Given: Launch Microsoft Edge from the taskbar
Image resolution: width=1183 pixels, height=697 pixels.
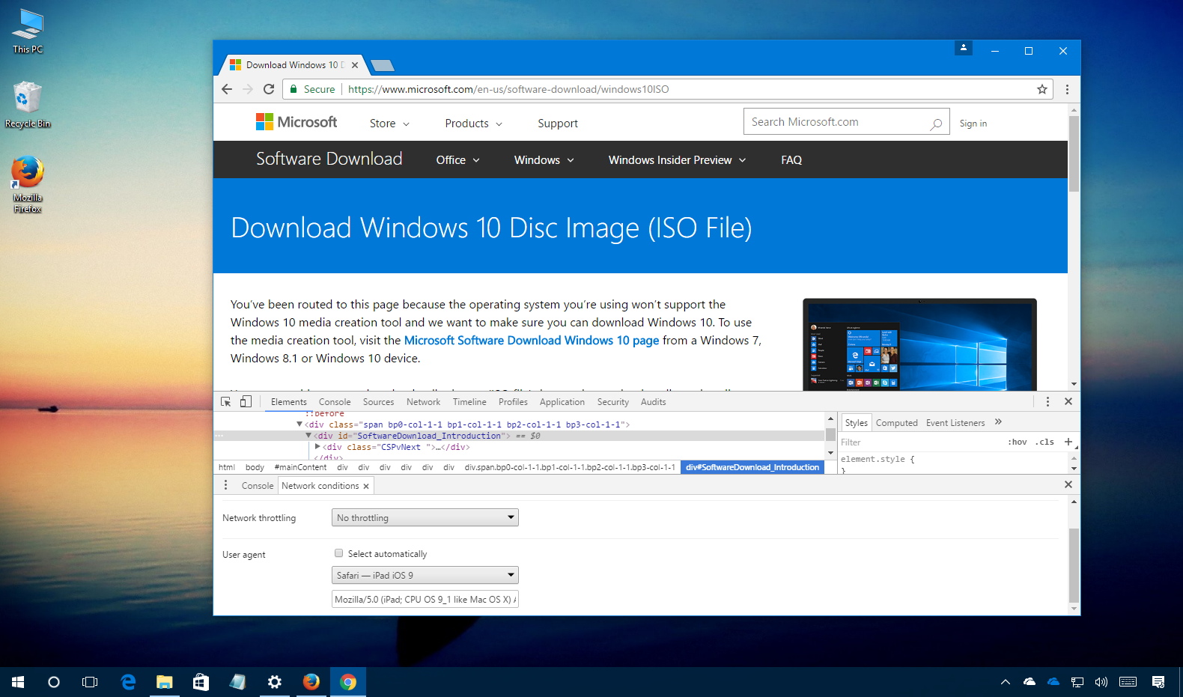Looking at the screenshot, I should coord(128,682).
